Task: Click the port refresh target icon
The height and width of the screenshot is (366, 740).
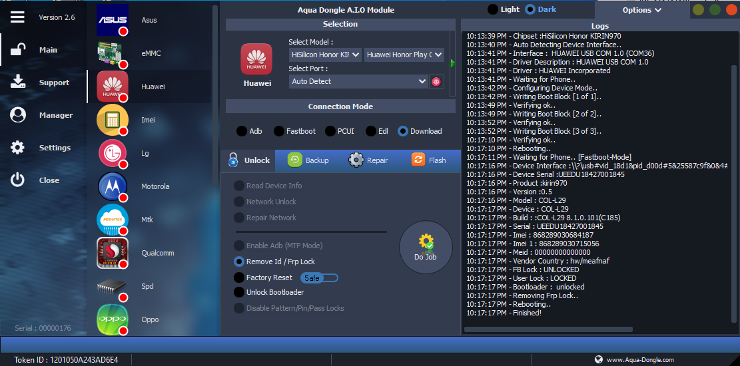Action: click(436, 82)
